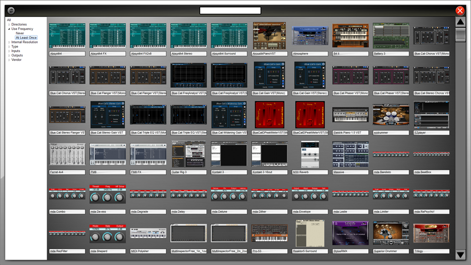Select the mda Envelope plugin thumbnail
Screen dimensions: 471x265
tap(310, 194)
